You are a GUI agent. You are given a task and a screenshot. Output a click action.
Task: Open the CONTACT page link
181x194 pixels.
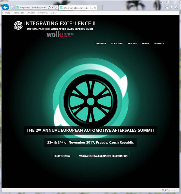tap(159, 43)
